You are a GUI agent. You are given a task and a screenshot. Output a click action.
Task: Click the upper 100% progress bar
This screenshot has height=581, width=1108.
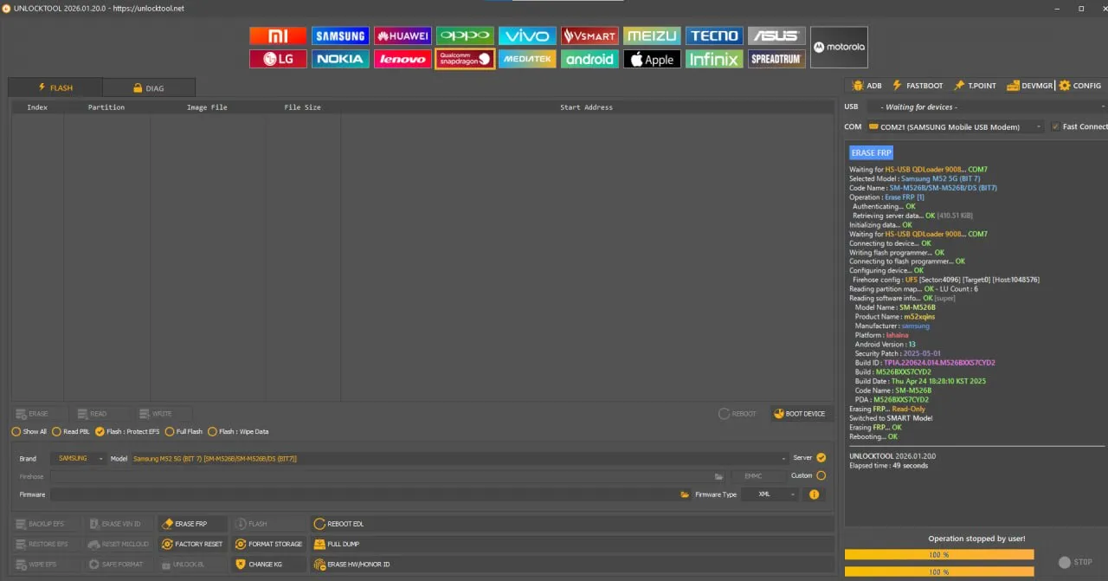point(938,554)
